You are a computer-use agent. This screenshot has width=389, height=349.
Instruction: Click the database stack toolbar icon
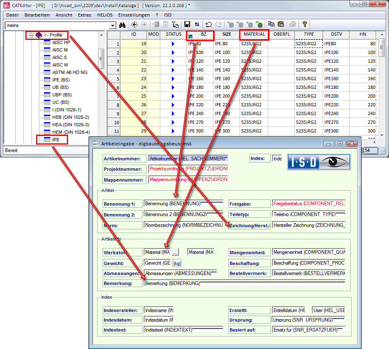[x=259, y=25]
